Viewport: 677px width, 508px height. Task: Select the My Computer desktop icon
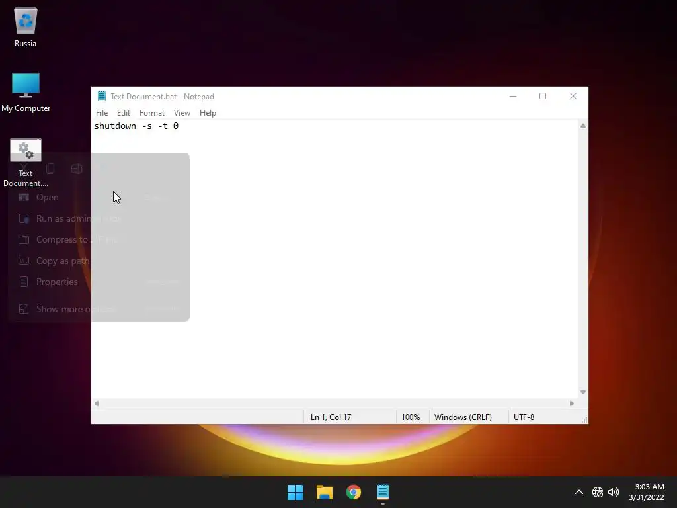click(26, 92)
